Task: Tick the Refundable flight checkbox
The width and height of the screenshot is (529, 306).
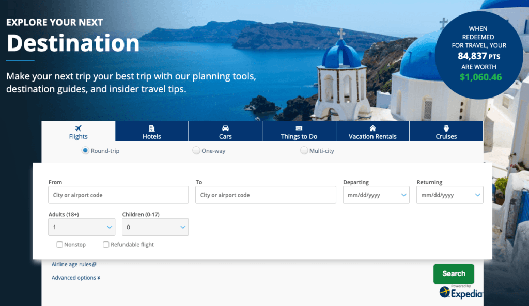Action: click(106, 245)
